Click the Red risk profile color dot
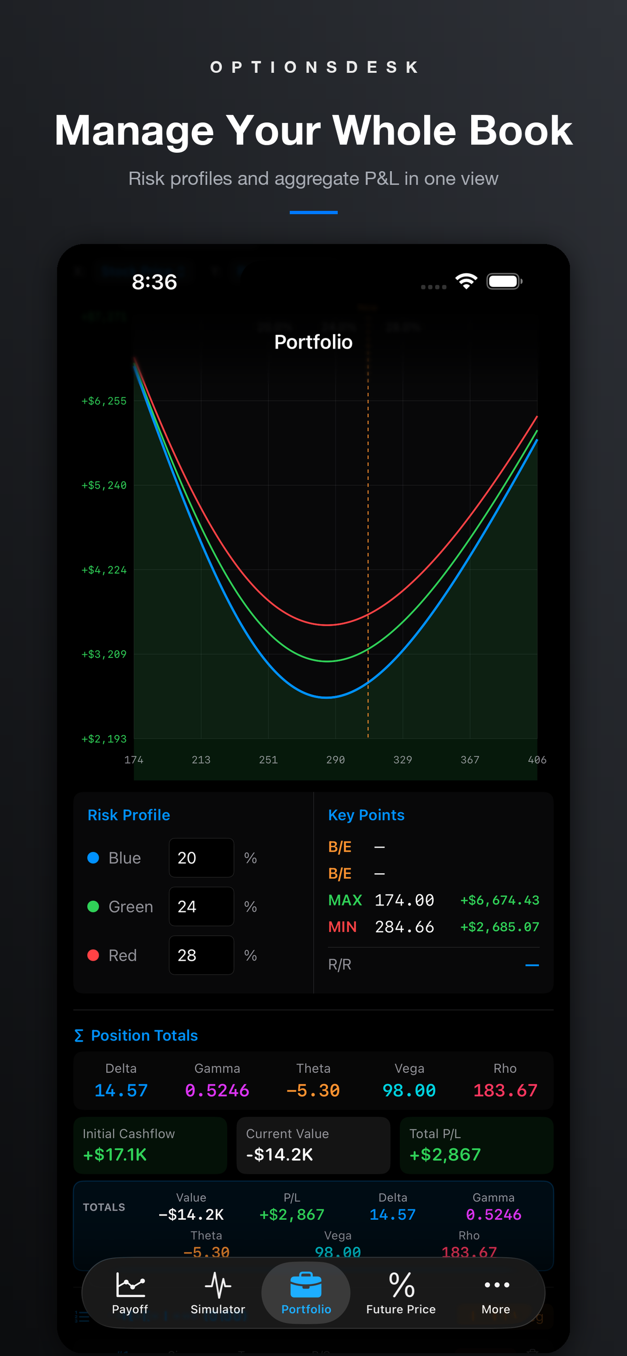This screenshot has width=627, height=1356. tap(93, 955)
